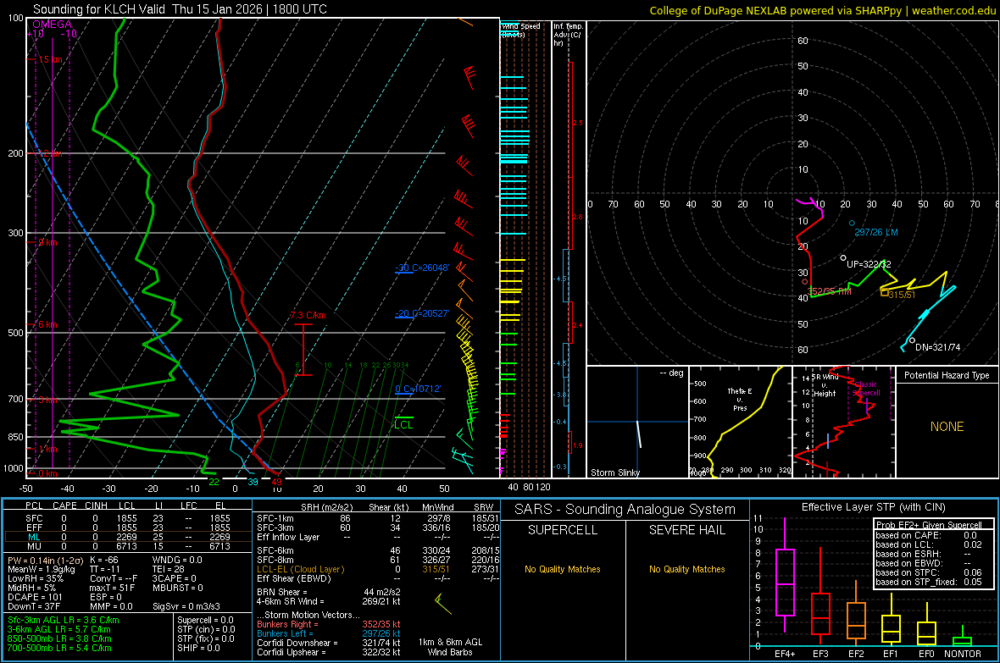This screenshot has height=663, width=1000.
Task: Click the Potential Hazard Type header
Action: 947,375
